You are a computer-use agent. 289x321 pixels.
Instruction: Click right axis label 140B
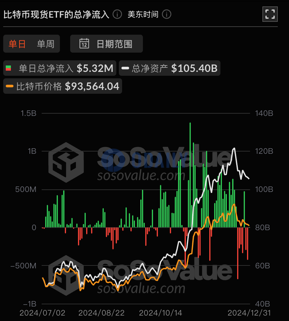point(264,113)
